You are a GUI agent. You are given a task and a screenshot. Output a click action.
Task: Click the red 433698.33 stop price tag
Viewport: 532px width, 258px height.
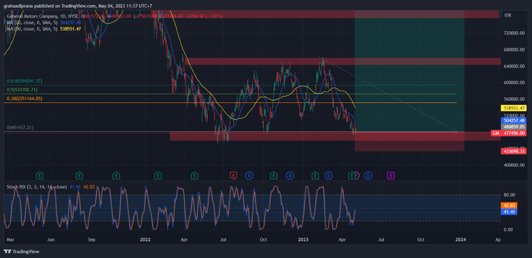(x=513, y=151)
